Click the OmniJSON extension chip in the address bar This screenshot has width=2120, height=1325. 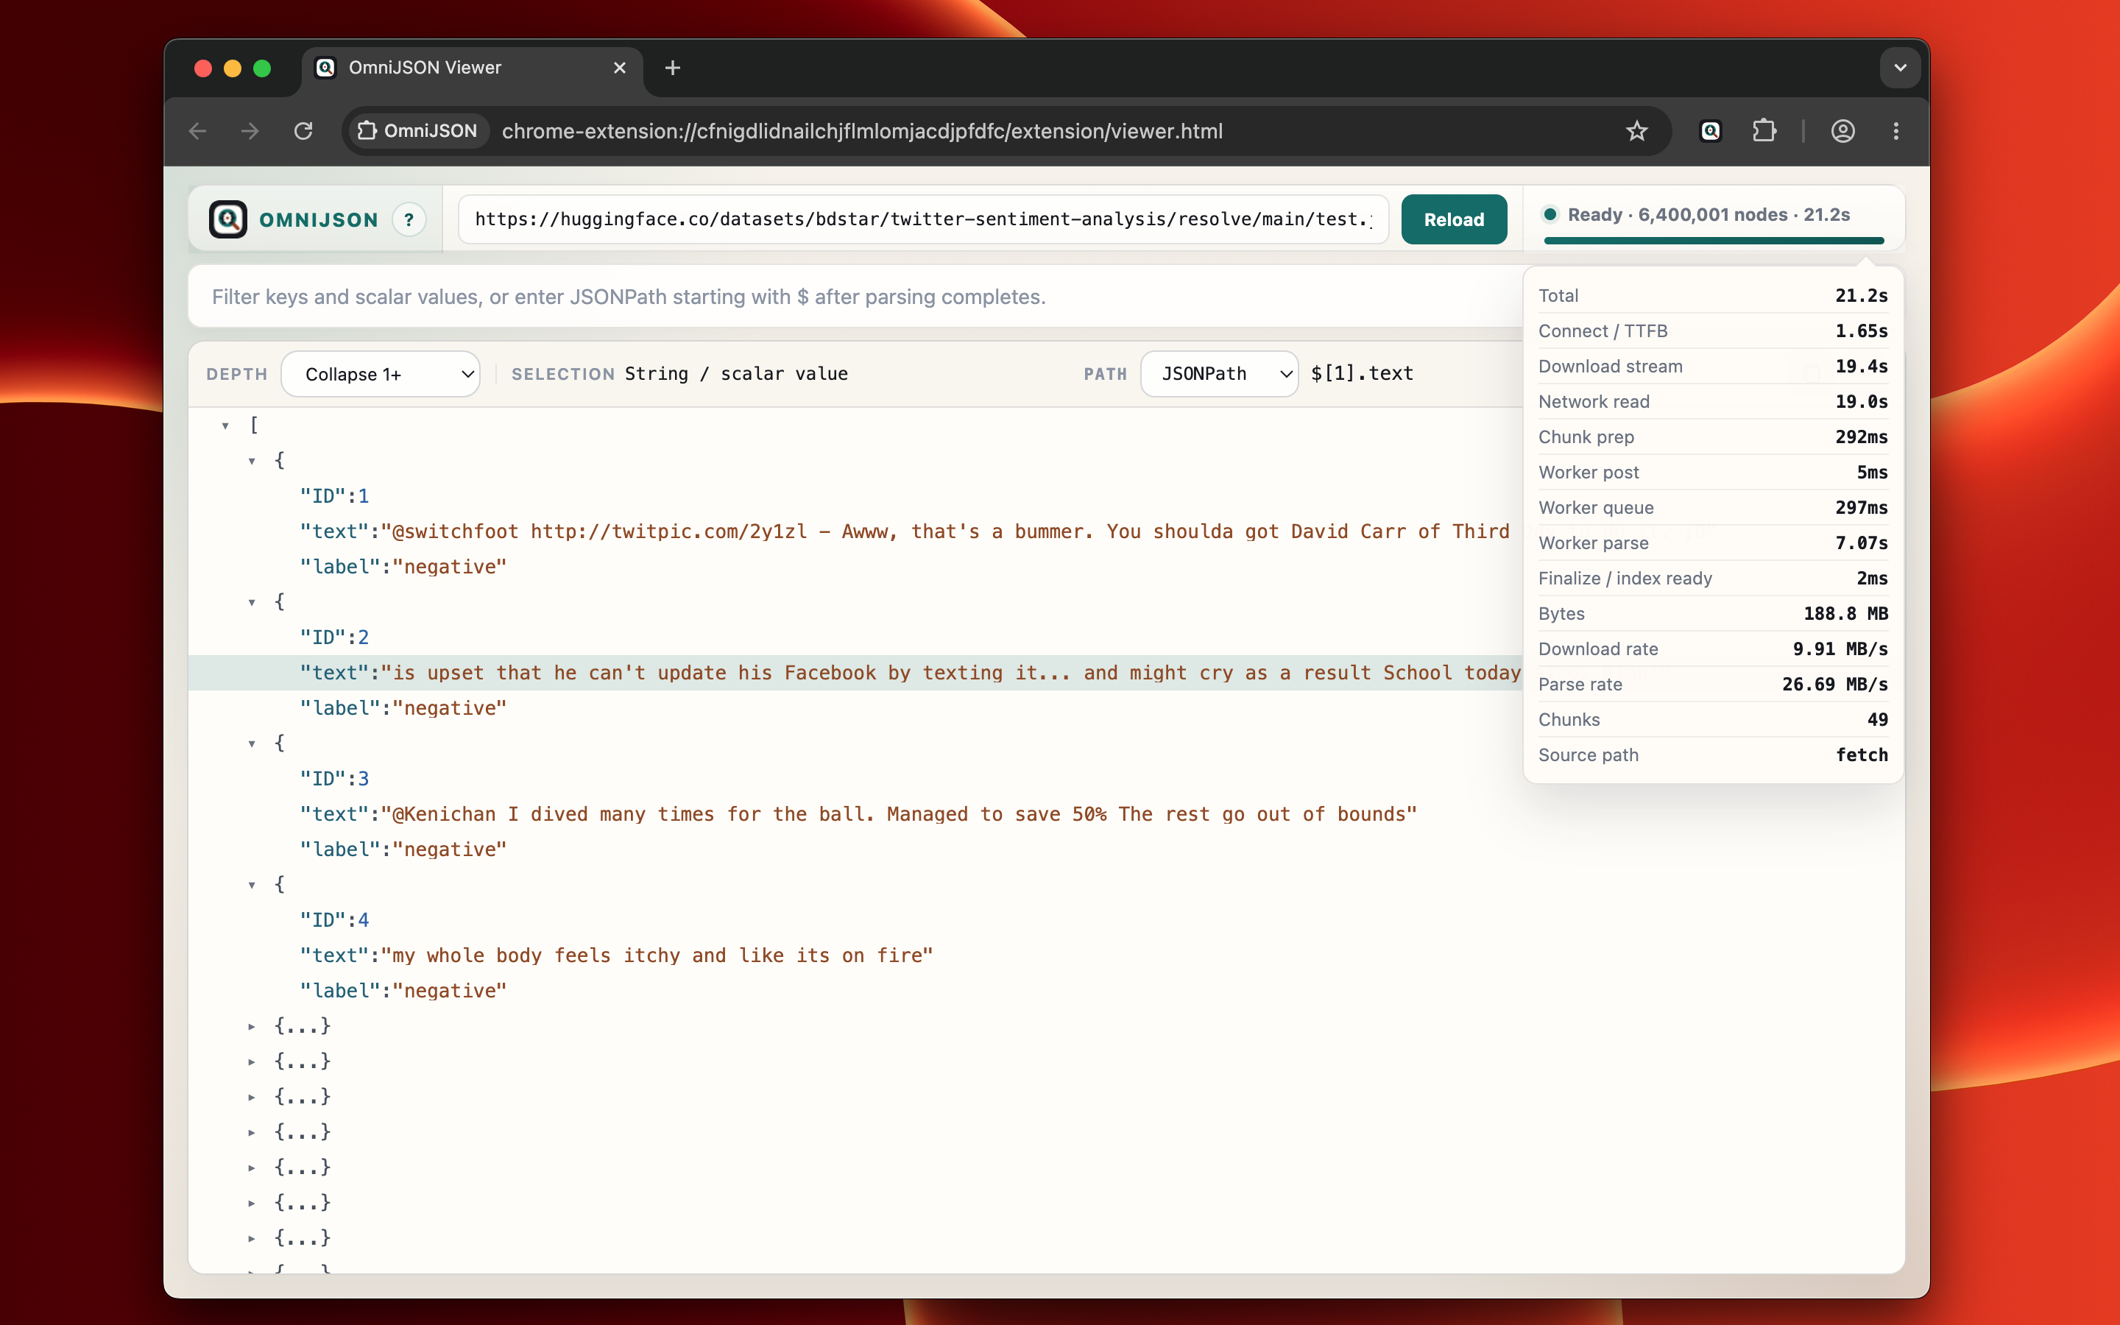pyautogui.click(x=418, y=132)
